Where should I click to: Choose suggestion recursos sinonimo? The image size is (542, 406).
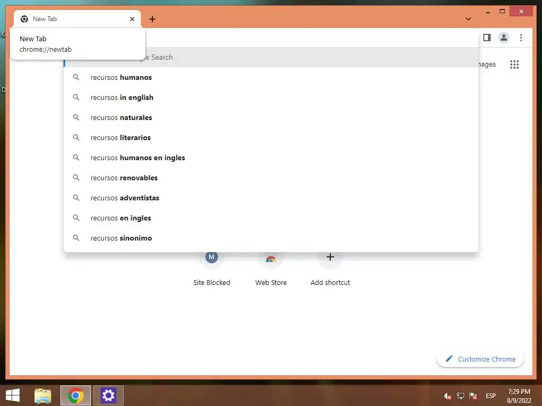point(271,238)
